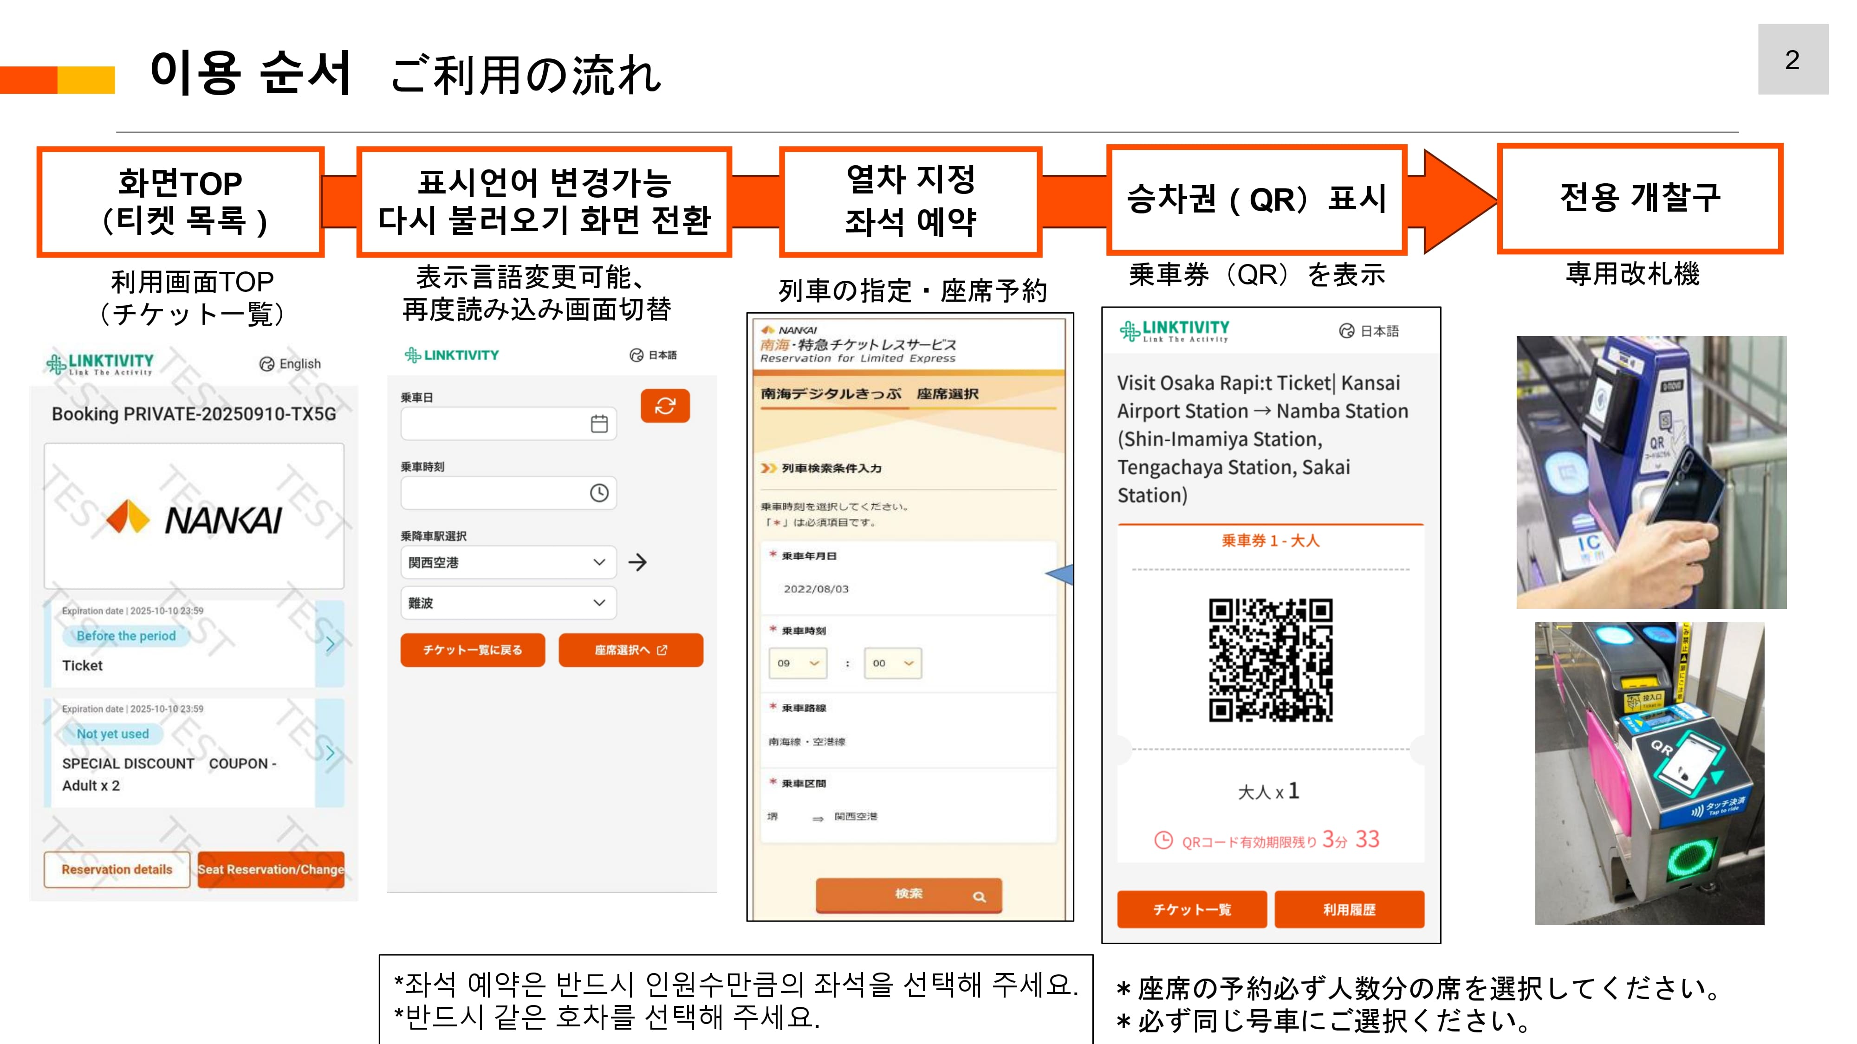Click the Linktivity logo above QR ticket
Screen dimensions: 1857x1044
pyautogui.click(x=1175, y=331)
